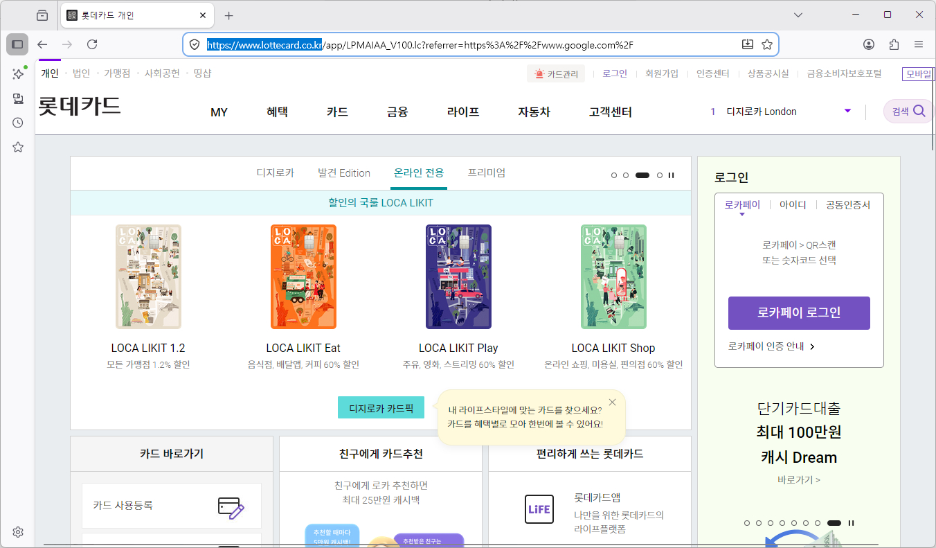
Task: Open the bookmarks star sidebar icon
Action: (18, 147)
